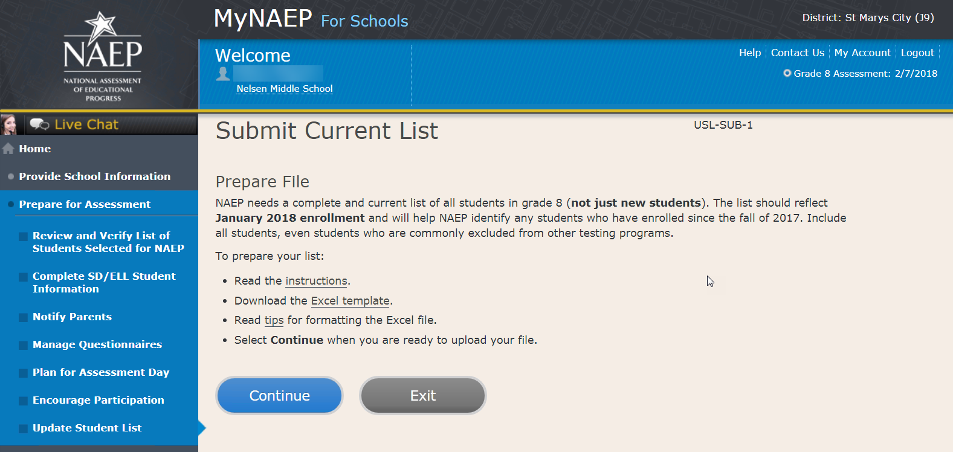The width and height of the screenshot is (953, 452).
Task: Open Review and Verify List of Students
Action: coord(108,242)
